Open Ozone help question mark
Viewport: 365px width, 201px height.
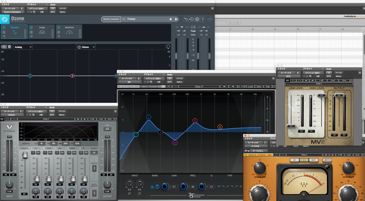(203, 19)
